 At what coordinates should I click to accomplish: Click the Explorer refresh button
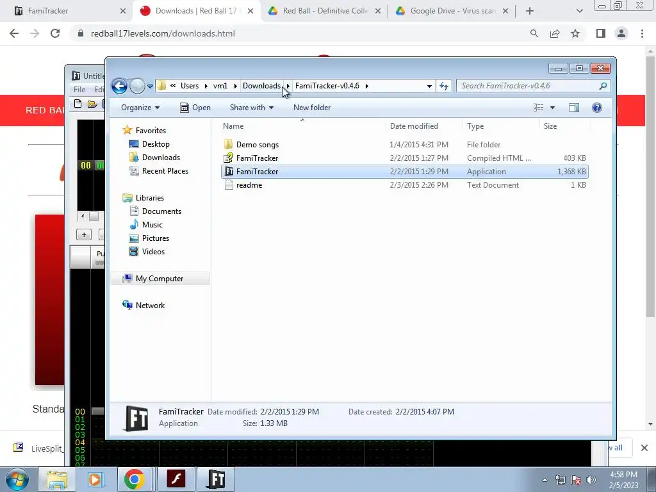(x=444, y=86)
